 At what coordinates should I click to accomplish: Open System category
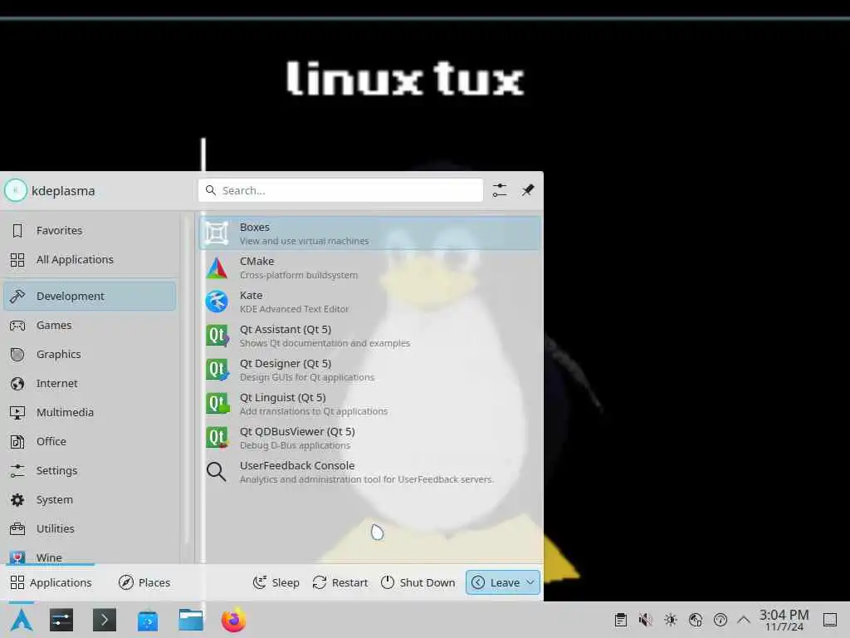point(90,499)
